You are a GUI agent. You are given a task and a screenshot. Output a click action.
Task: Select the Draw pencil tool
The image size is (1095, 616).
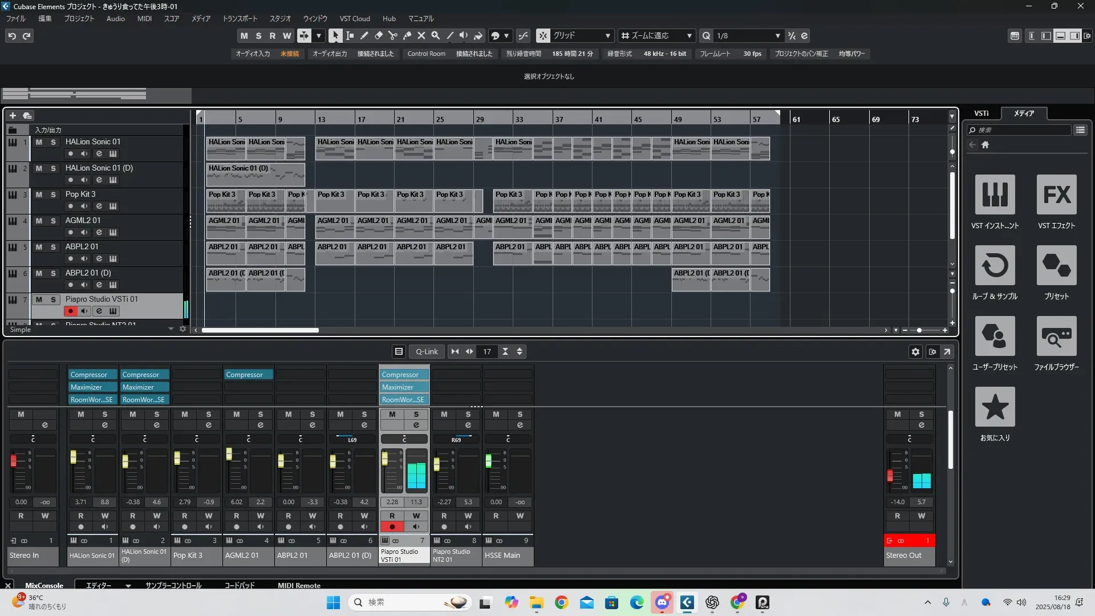click(x=364, y=35)
